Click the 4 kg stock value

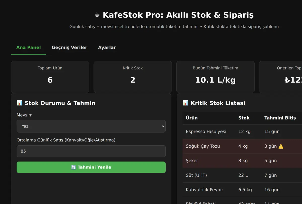(x=243, y=146)
